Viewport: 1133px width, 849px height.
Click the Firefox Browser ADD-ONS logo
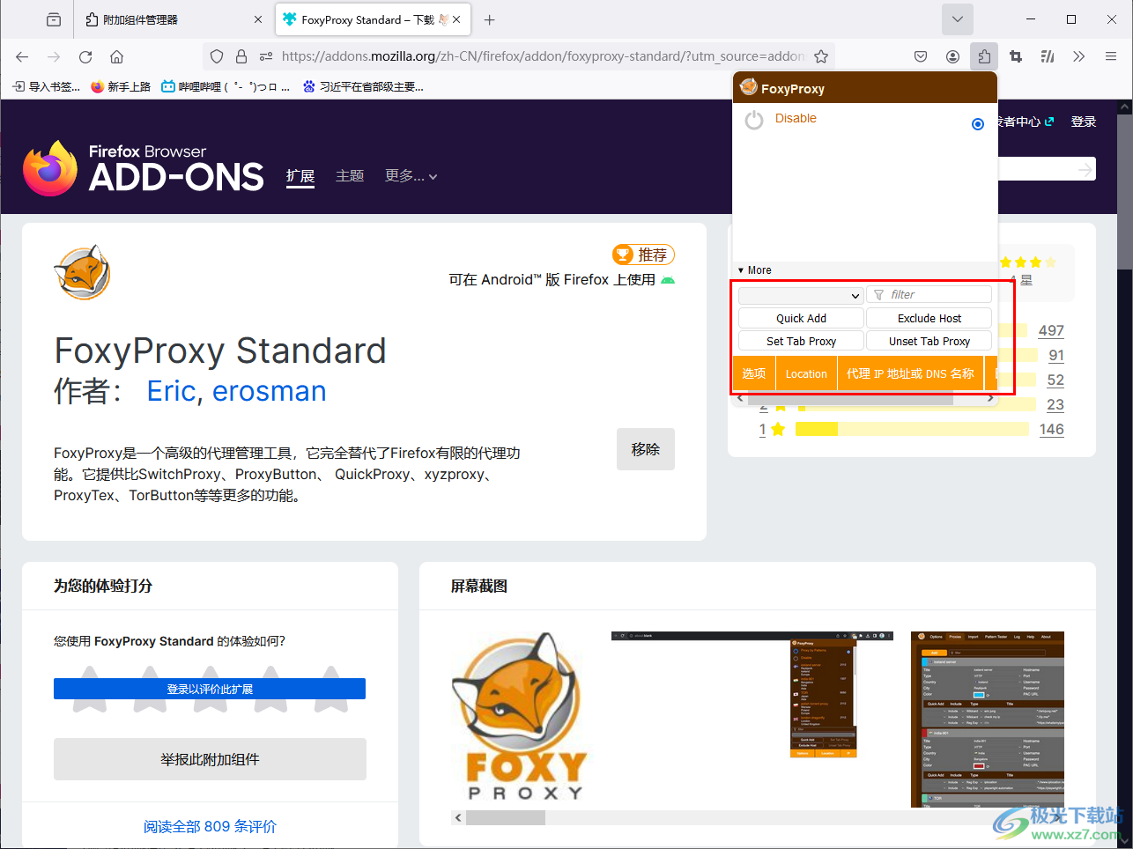[144, 168]
